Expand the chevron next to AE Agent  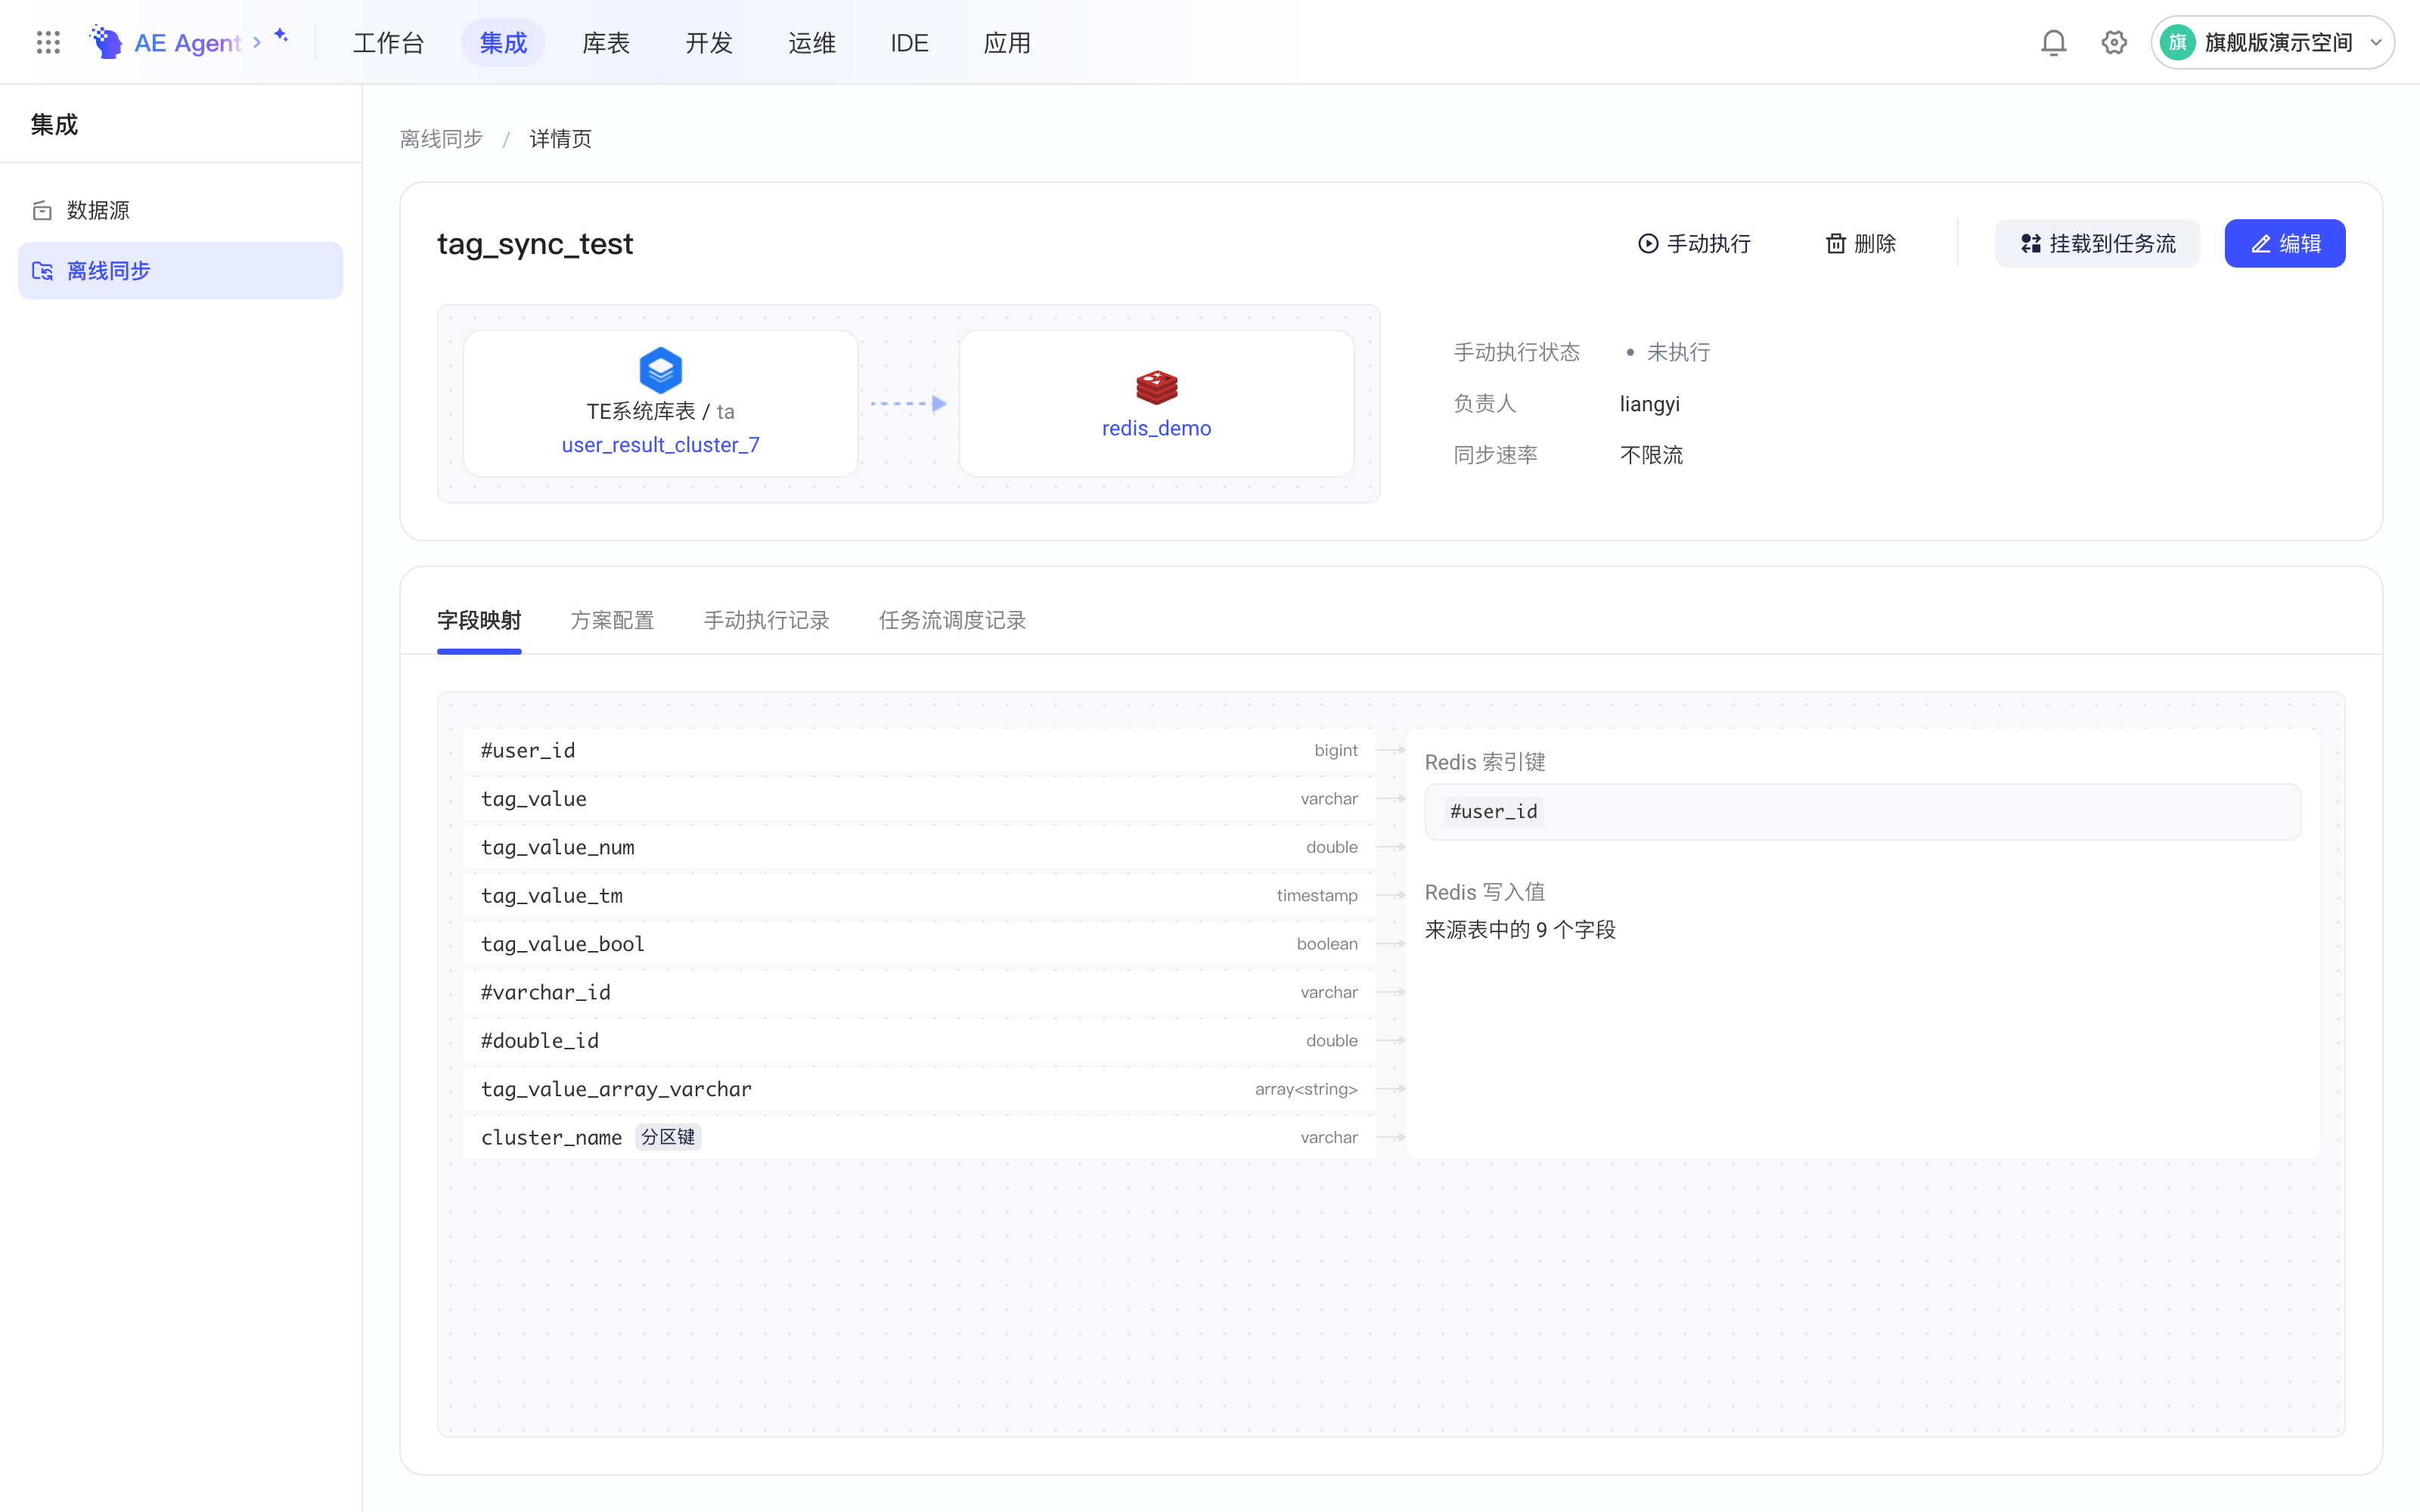click(x=257, y=42)
